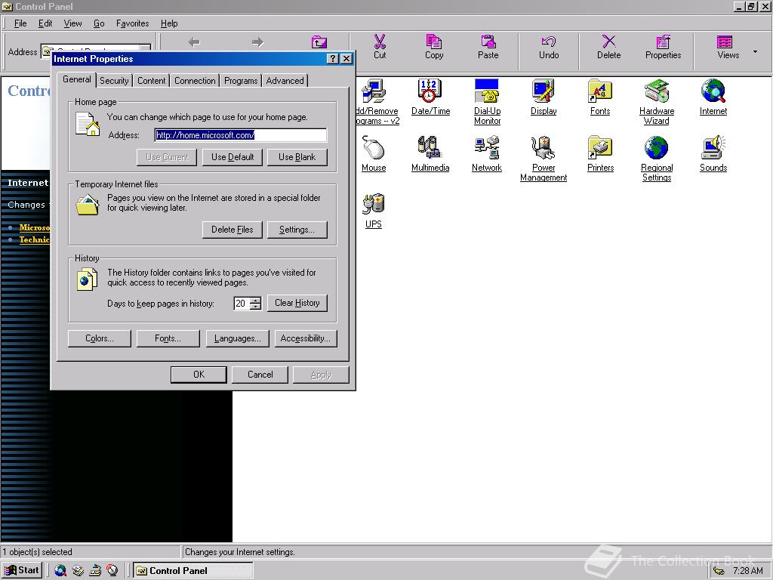The image size is (773, 580).
Task: Open the Accessibility dialog button
Action: click(x=306, y=338)
